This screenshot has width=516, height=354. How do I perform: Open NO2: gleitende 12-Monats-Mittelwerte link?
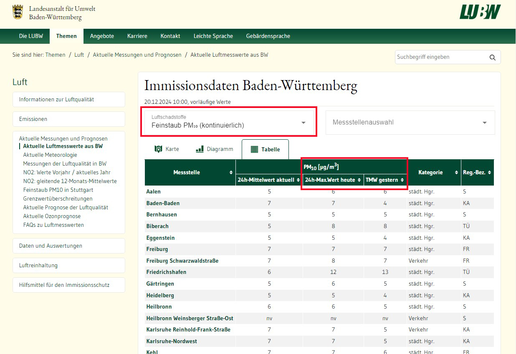tap(70, 181)
